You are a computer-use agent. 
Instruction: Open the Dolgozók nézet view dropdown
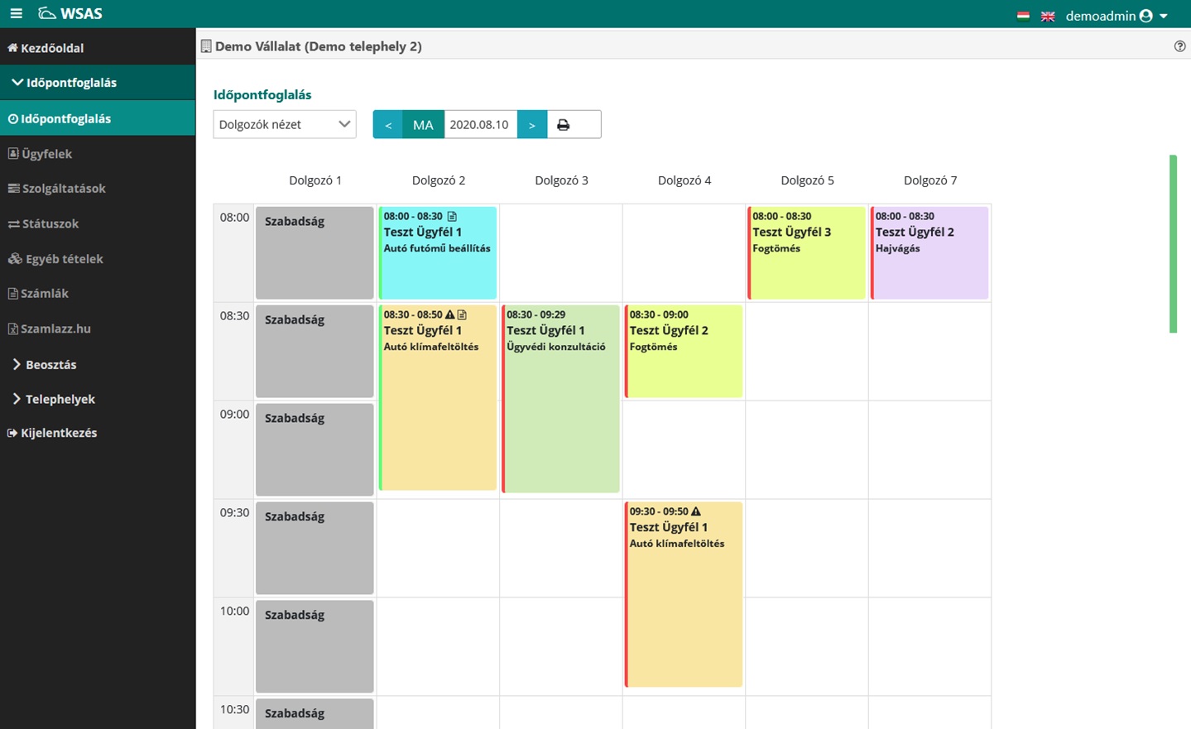(284, 125)
